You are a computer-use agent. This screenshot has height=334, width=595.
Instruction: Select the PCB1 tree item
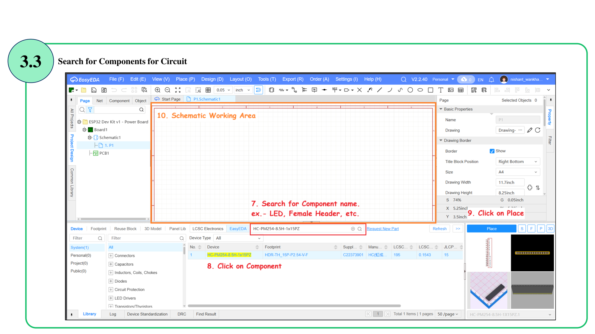pos(104,153)
